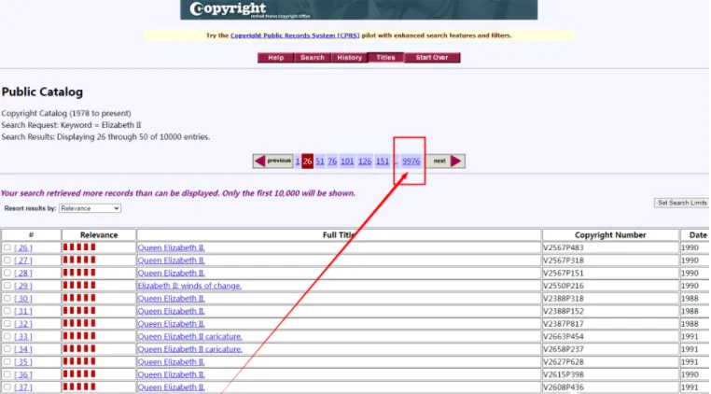This screenshot has width=711, height=394.
Task: Select copyright number V2663P454
Action: click(564, 337)
